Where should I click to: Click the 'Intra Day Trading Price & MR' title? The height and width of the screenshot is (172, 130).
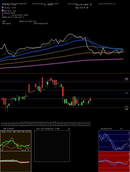pyautogui.click(x=48, y=129)
